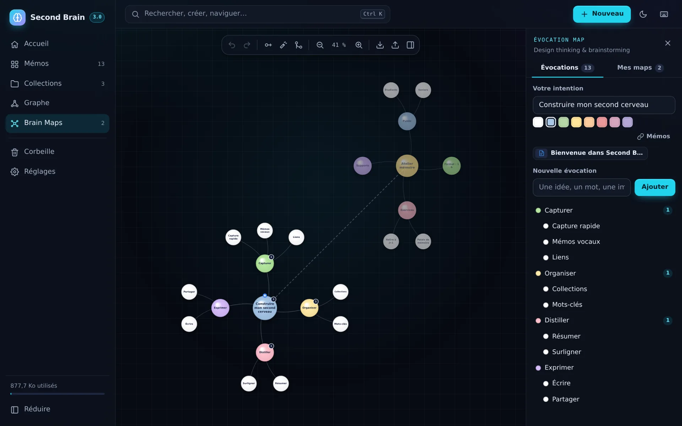Viewport: 682px width, 426px height.
Task: Click the green Capturer node on canvas
Action: click(265, 263)
